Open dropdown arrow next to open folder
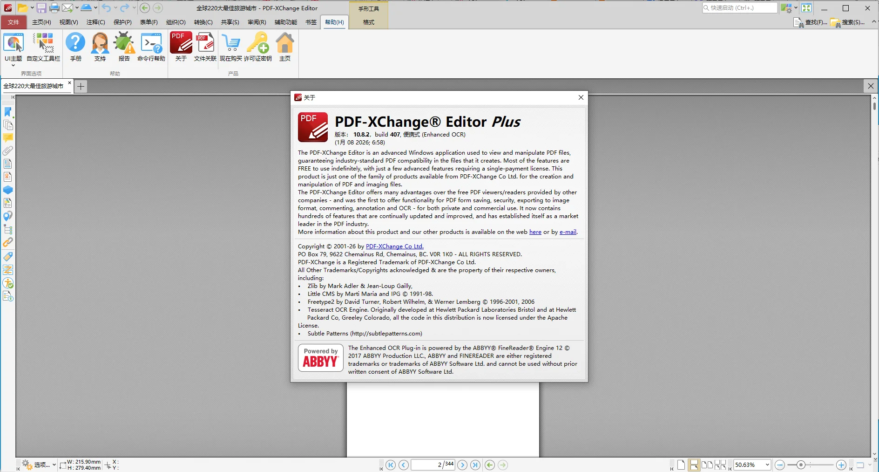The height and width of the screenshot is (472, 879). click(x=32, y=8)
